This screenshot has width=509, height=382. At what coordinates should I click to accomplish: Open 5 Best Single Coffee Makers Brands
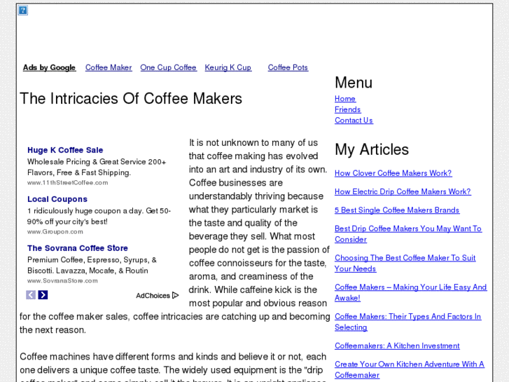[x=397, y=210]
